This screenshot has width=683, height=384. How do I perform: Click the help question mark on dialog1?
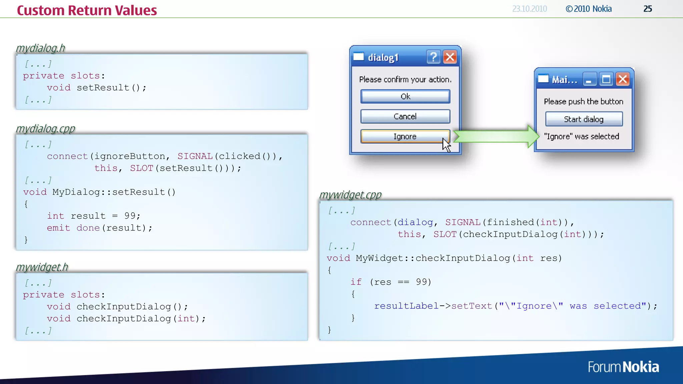pyautogui.click(x=433, y=57)
